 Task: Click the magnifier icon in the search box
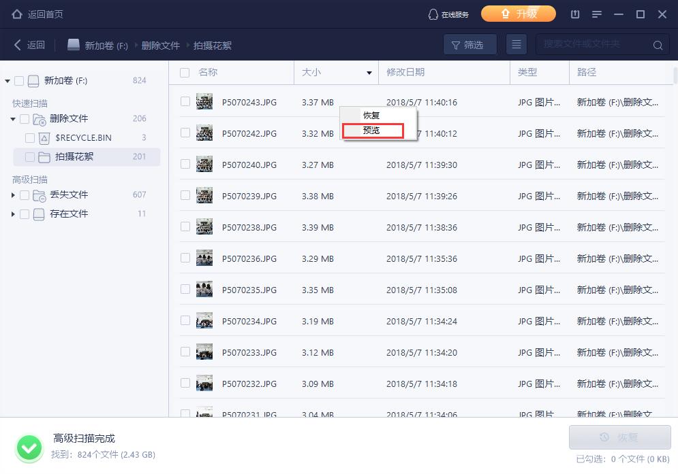(x=657, y=45)
